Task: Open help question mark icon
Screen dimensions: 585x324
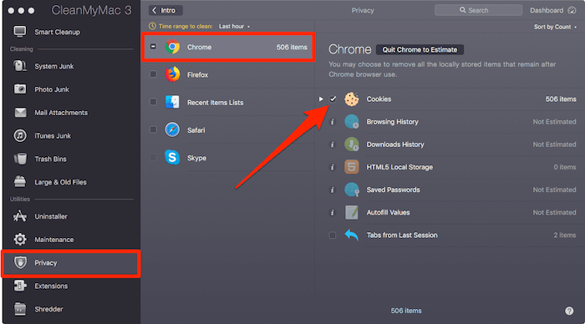Action: click(569, 311)
